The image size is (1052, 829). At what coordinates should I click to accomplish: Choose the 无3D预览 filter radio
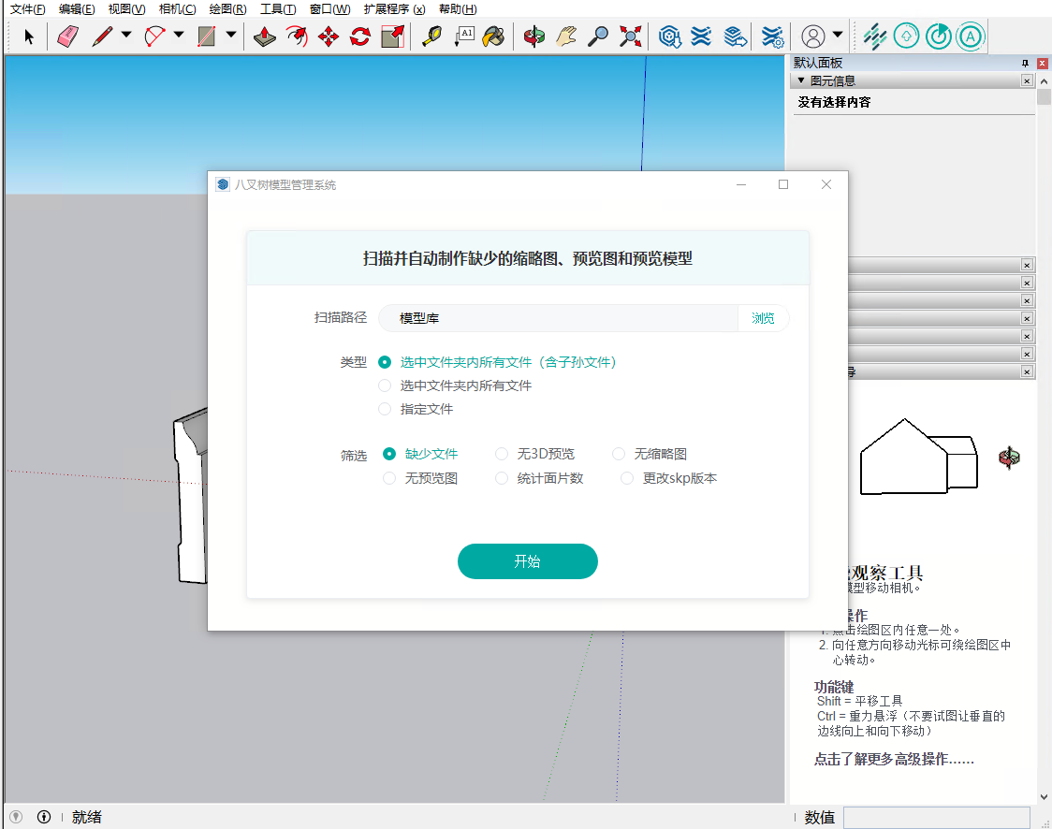click(x=501, y=454)
